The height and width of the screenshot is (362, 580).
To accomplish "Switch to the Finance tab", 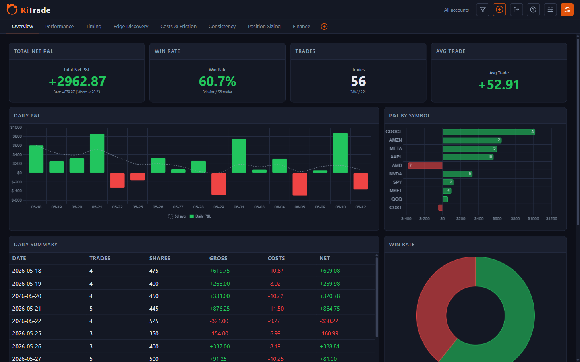I will 301,27.
